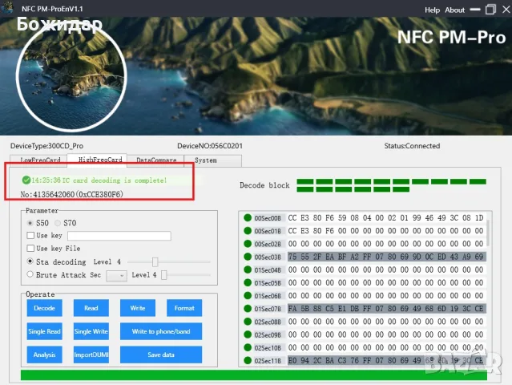Screen dimensions: 512x385
Task: Click Write to phone/band button
Action: (161, 331)
